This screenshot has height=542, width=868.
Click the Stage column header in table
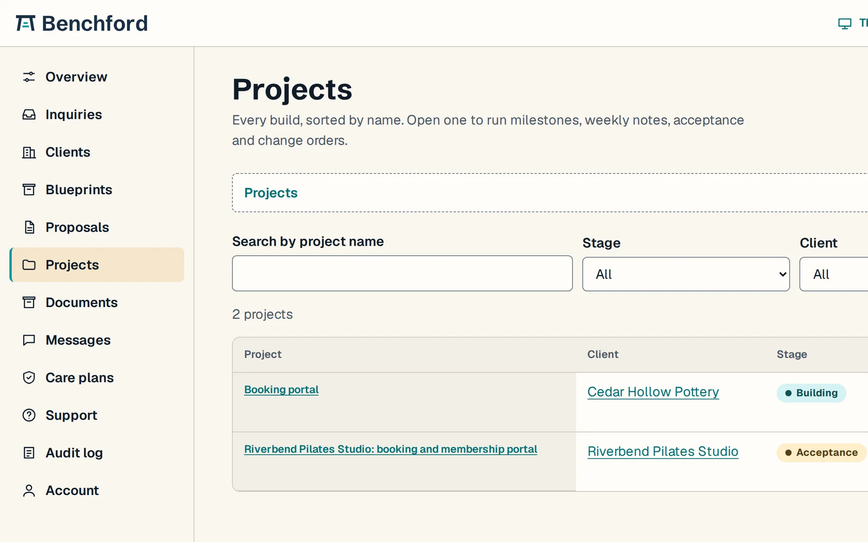coord(792,355)
